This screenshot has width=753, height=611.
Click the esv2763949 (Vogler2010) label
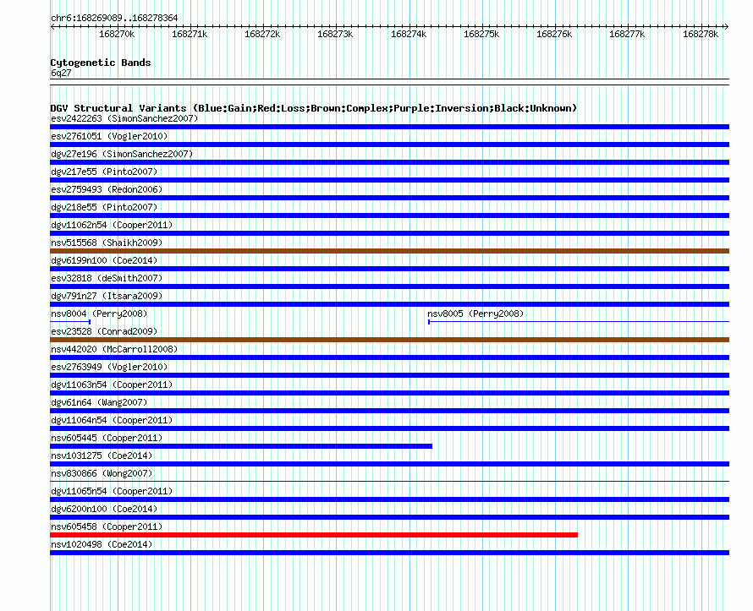click(x=109, y=367)
